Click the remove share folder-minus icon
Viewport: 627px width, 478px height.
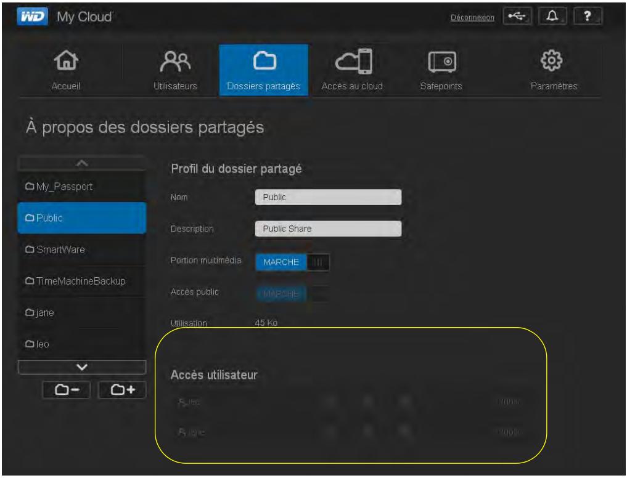[x=67, y=390]
